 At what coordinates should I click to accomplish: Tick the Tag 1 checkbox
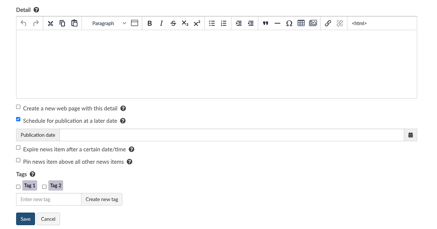coord(18,187)
